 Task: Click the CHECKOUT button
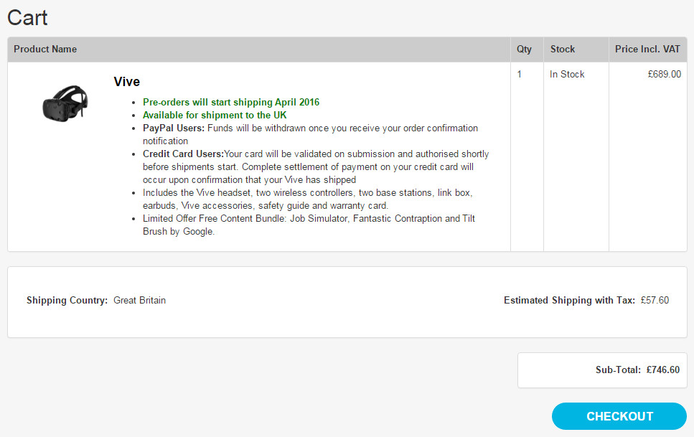point(619,416)
